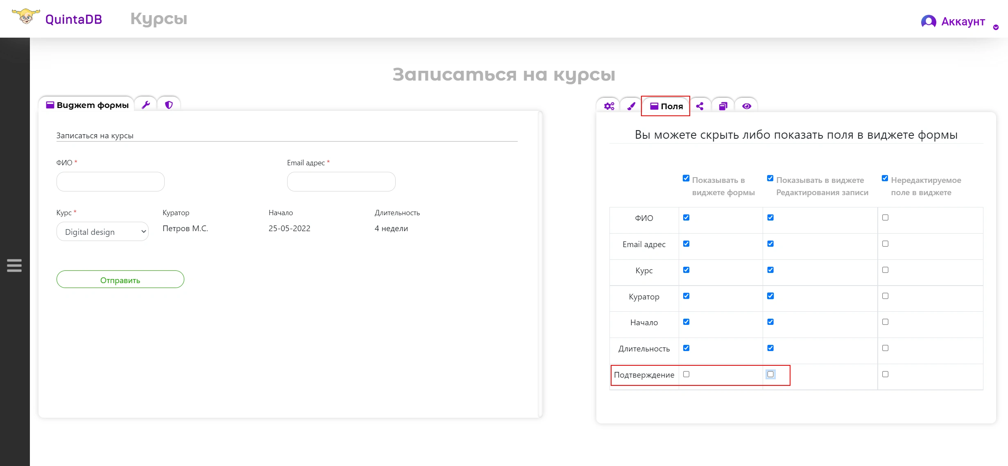Click the Отправить button
This screenshot has height=466, width=1008.
[x=120, y=279]
